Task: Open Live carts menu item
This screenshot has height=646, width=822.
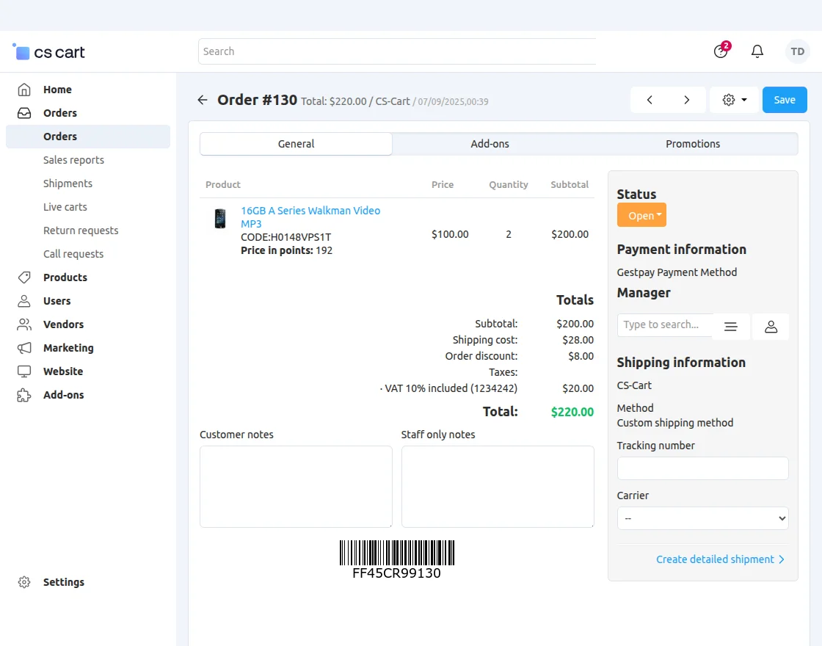Action: point(65,207)
